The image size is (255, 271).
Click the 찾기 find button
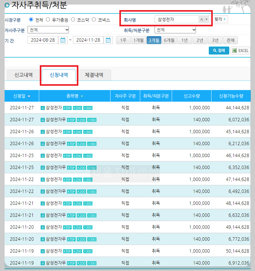click(220, 19)
